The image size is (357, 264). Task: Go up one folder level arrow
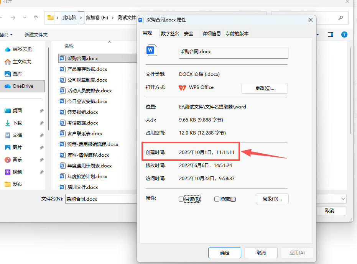(36, 18)
